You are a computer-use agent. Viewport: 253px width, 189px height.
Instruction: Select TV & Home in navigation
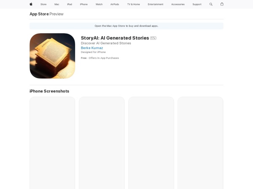(133, 4)
